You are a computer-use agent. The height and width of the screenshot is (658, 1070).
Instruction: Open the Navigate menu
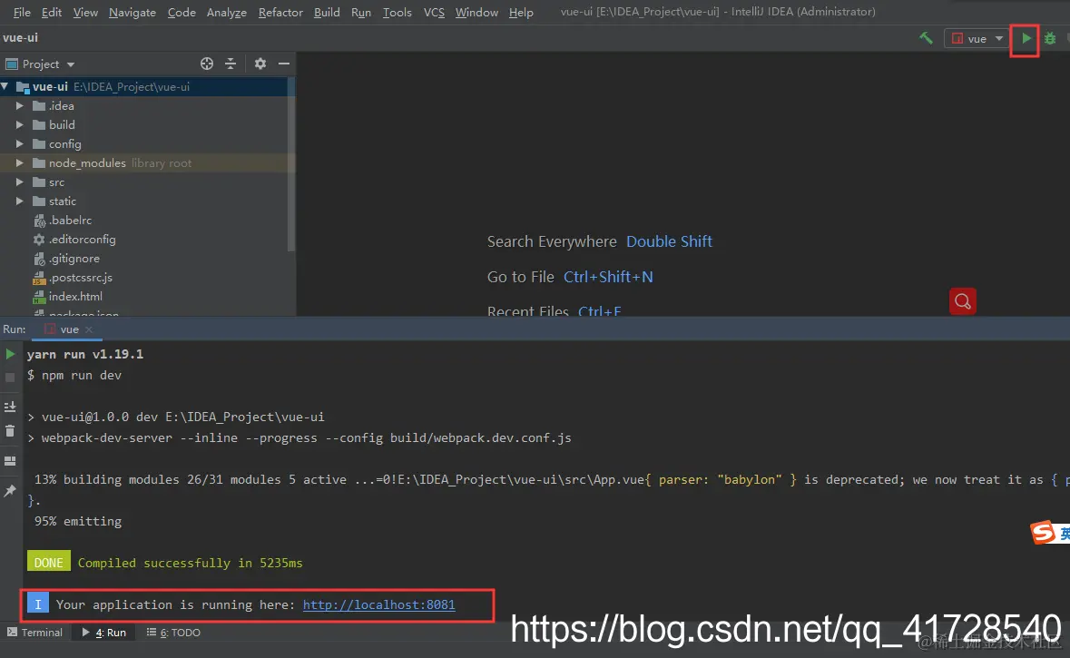(x=133, y=13)
